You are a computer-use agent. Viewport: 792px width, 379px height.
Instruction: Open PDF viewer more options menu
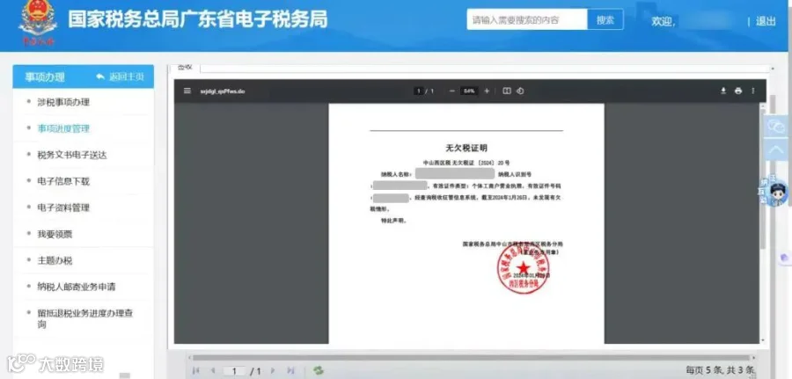tap(752, 91)
